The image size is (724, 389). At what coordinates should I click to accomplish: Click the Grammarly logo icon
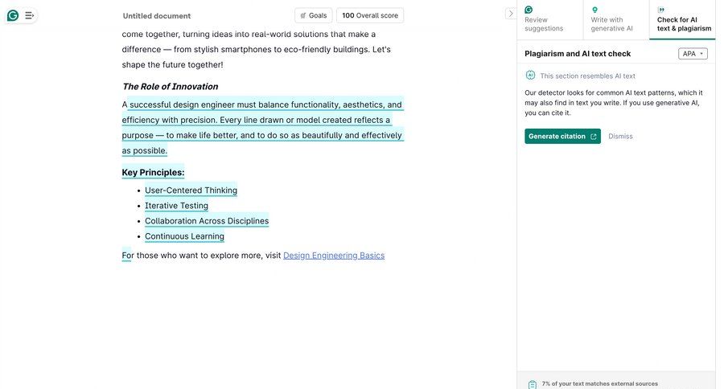pyautogui.click(x=13, y=16)
